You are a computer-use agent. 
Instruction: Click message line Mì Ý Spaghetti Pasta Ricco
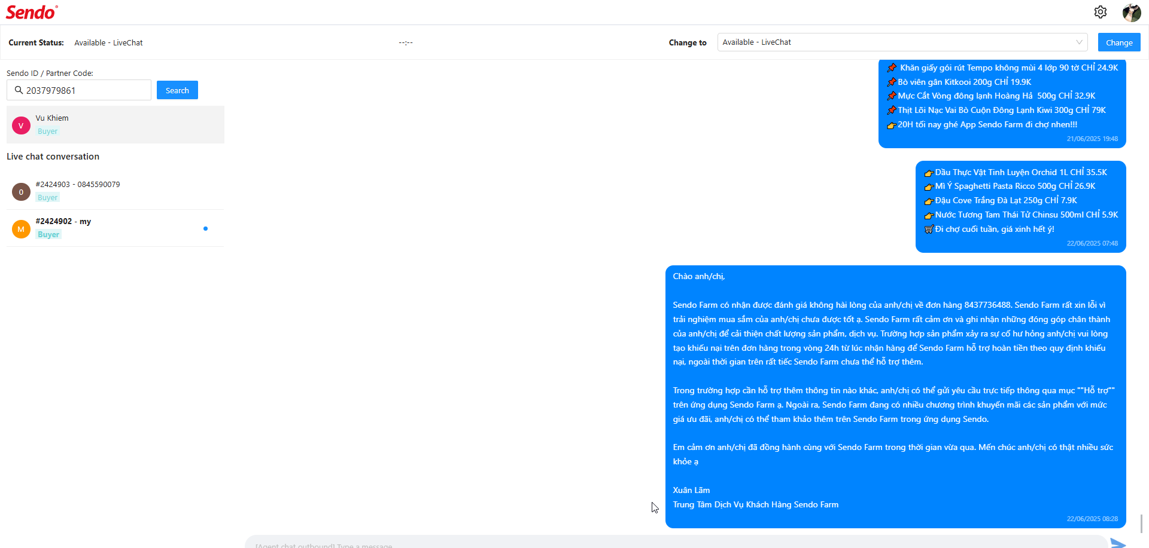(1010, 186)
